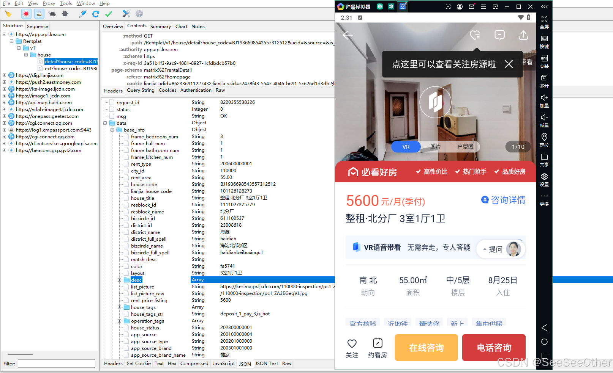Collapse the v1 folder node
Image resolution: width=613 pixels, height=373 pixels.
(x=19, y=48)
